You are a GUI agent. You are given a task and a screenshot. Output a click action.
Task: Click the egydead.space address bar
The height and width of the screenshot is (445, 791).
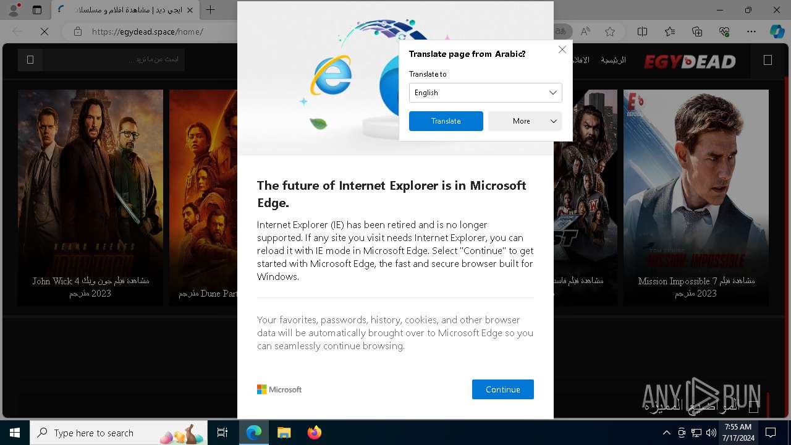point(147,32)
